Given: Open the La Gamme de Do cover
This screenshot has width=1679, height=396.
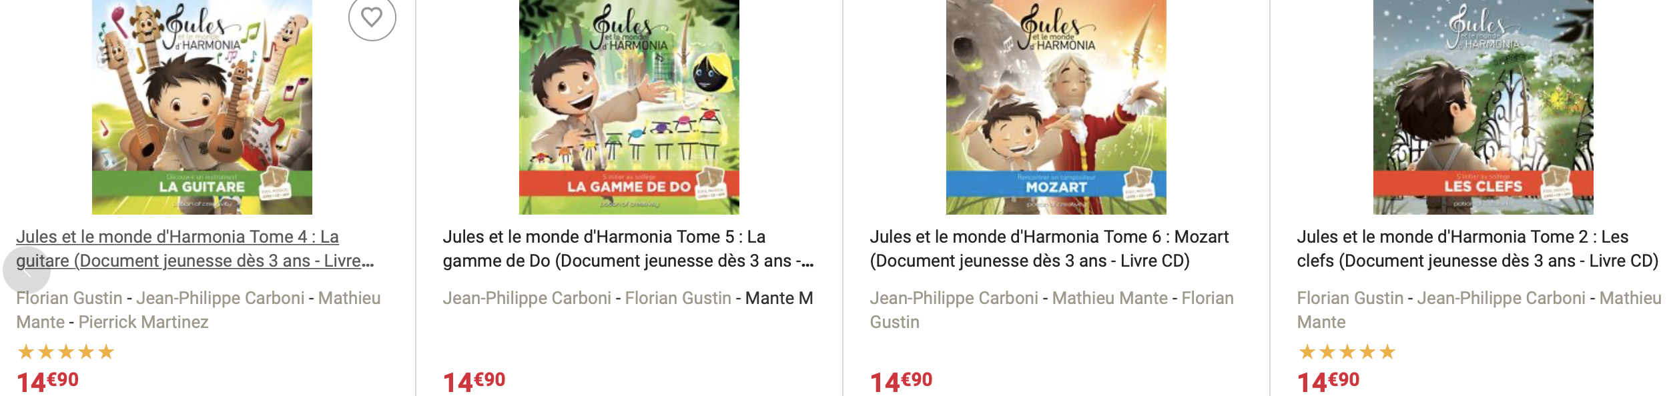Looking at the screenshot, I should (x=629, y=107).
